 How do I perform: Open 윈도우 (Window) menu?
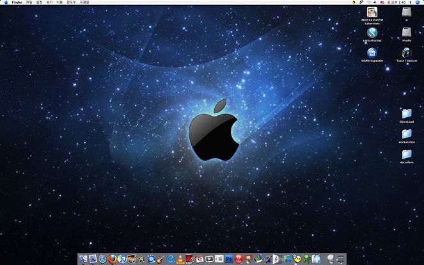72,2
